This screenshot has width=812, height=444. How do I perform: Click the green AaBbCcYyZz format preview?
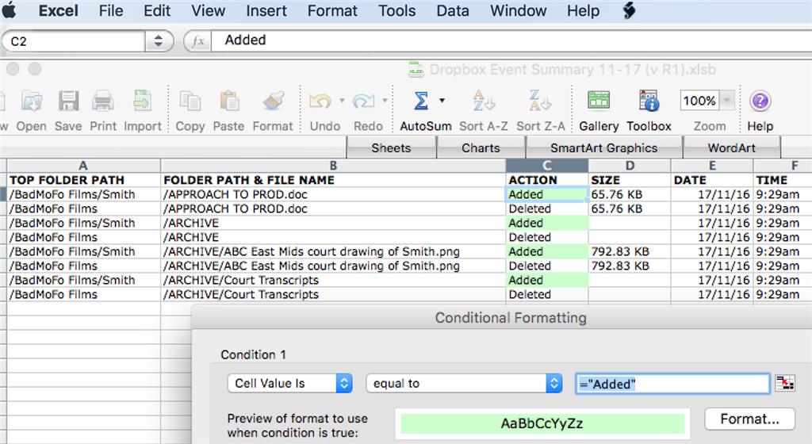click(x=542, y=423)
